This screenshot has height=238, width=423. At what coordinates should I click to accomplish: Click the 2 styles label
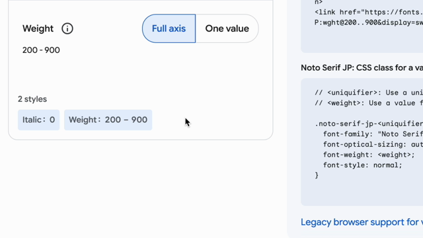[32, 99]
